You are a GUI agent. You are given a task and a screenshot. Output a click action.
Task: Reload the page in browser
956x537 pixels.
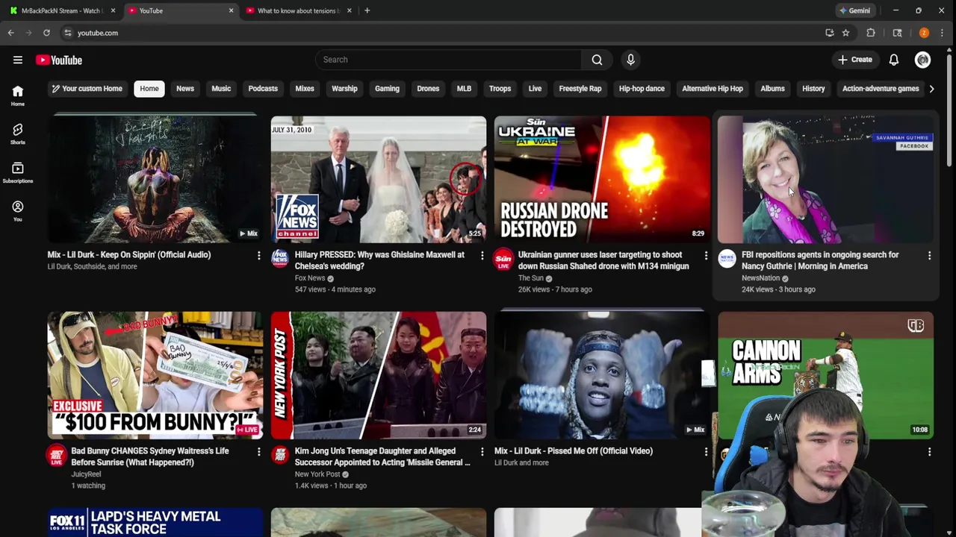[x=46, y=33]
